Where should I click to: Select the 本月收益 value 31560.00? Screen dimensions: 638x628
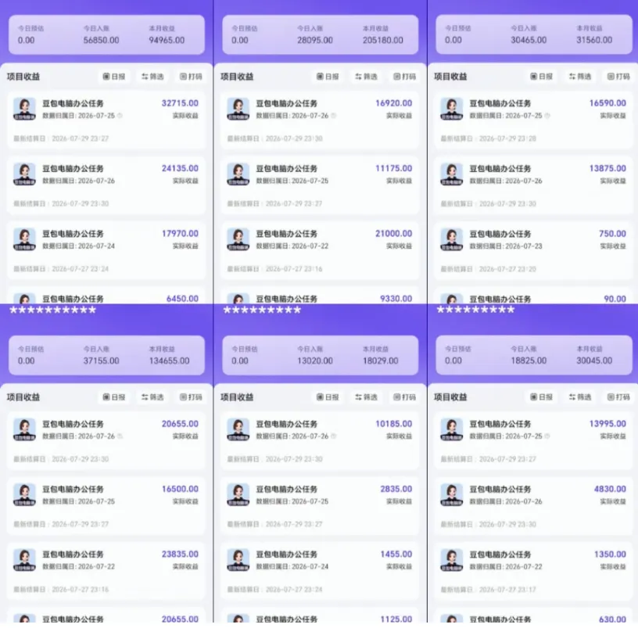(594, 41)
